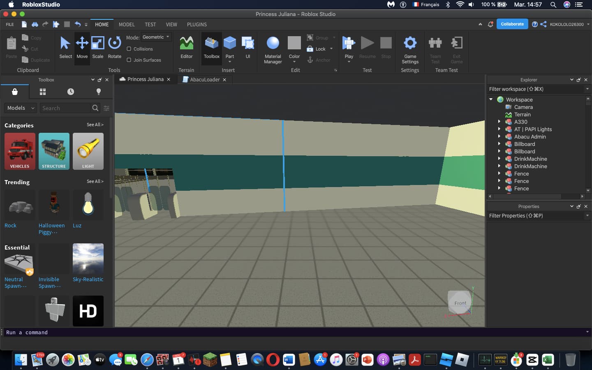Activate the Rotate tool
The width and height of the screenshot is (592, 370).
point(115,47)
